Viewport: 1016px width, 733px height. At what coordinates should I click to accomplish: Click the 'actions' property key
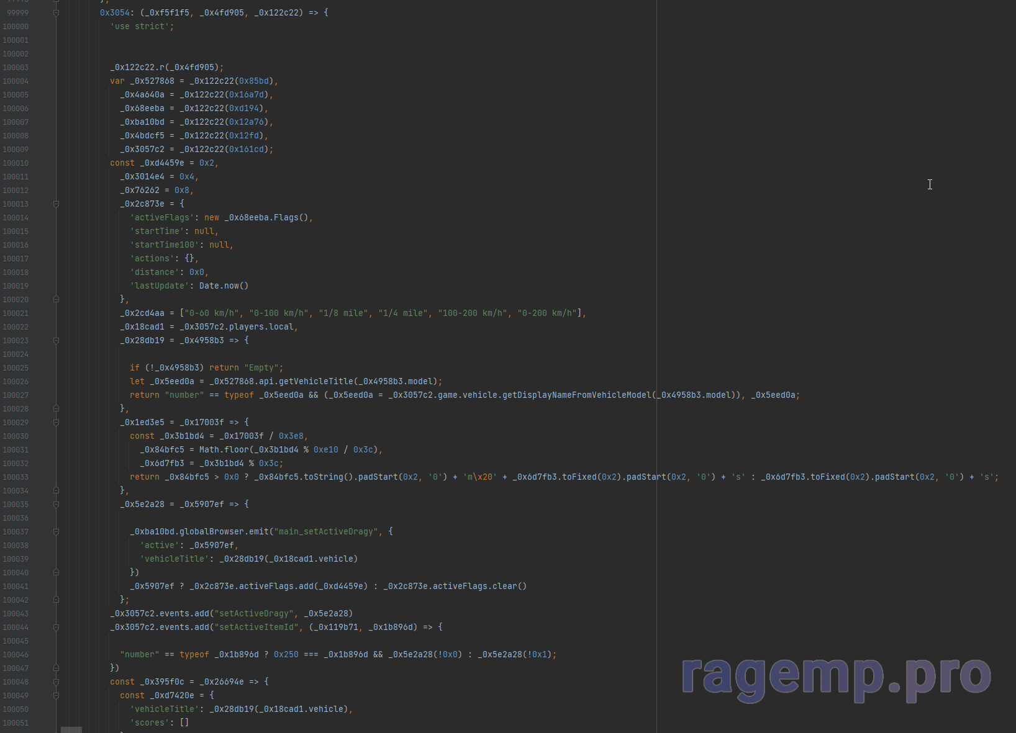(x=152, y=258)
